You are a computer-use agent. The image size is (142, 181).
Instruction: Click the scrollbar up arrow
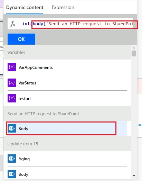(x=134, y=48)
